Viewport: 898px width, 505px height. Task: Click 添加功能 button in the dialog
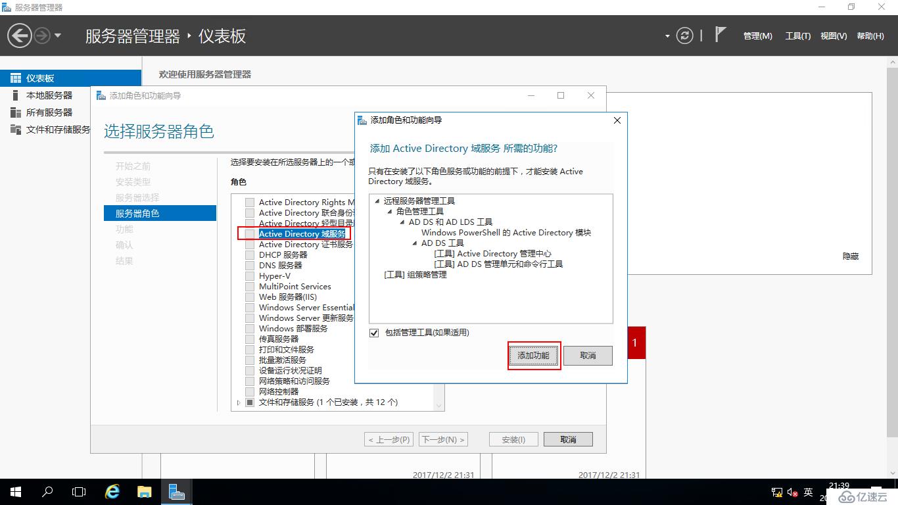click(533, 356)
